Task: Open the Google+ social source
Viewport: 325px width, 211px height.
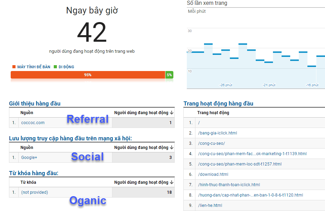Action: 30,157
